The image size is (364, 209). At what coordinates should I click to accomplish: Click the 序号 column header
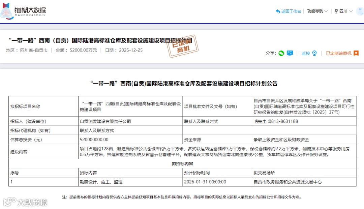43,173
